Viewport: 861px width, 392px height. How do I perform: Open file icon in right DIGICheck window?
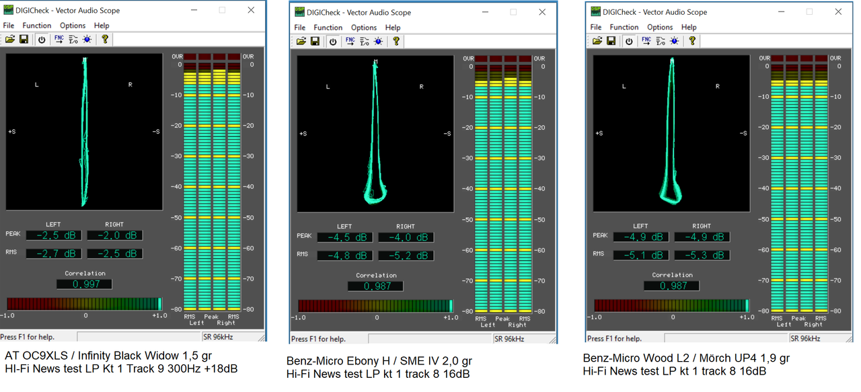coord(598,41)
